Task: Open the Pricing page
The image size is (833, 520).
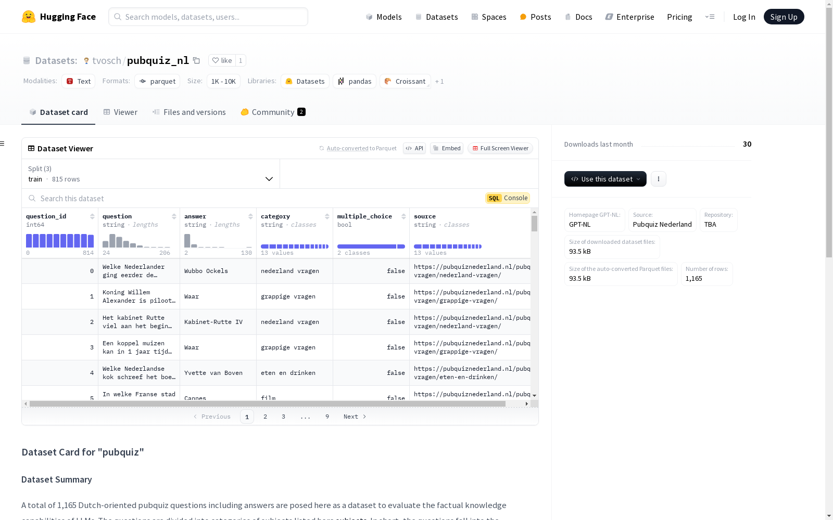Action: click(x=679, y=17)
